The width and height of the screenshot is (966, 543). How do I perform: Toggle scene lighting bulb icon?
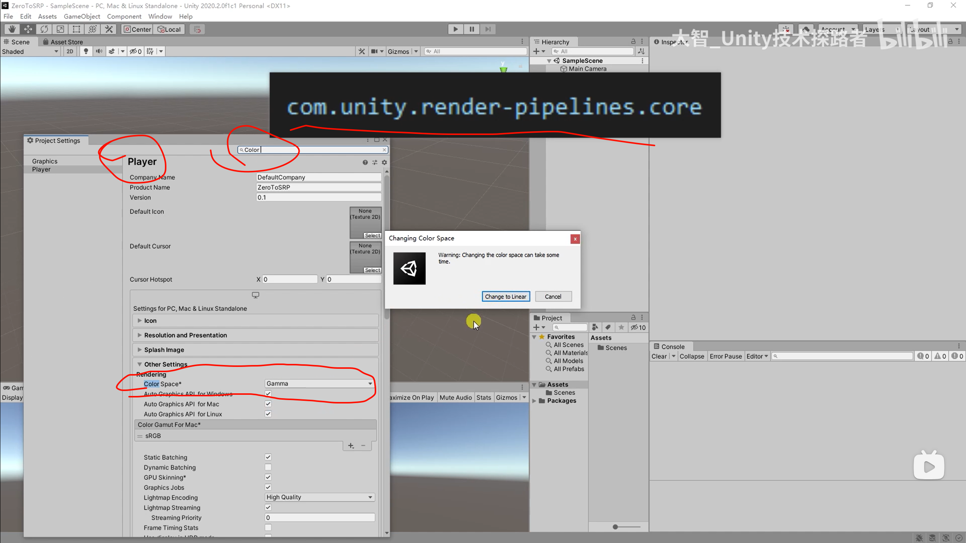[x=86, y=51]
